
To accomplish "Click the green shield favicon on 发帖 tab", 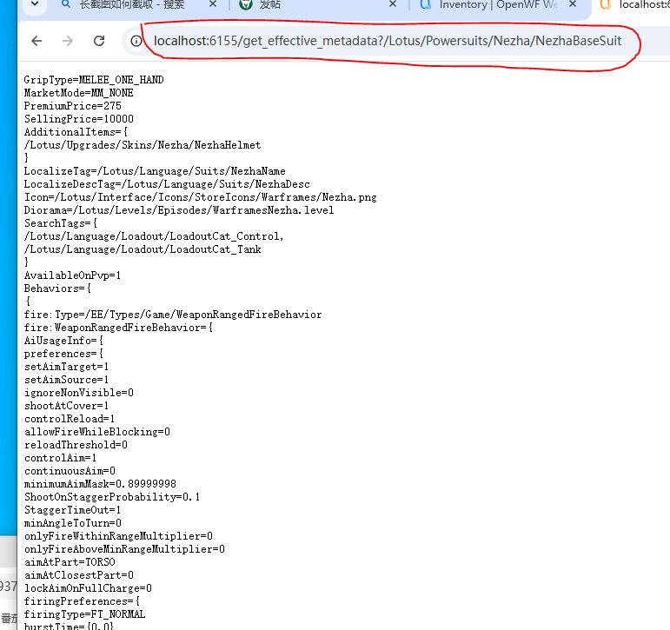I will tap(247, 5).
